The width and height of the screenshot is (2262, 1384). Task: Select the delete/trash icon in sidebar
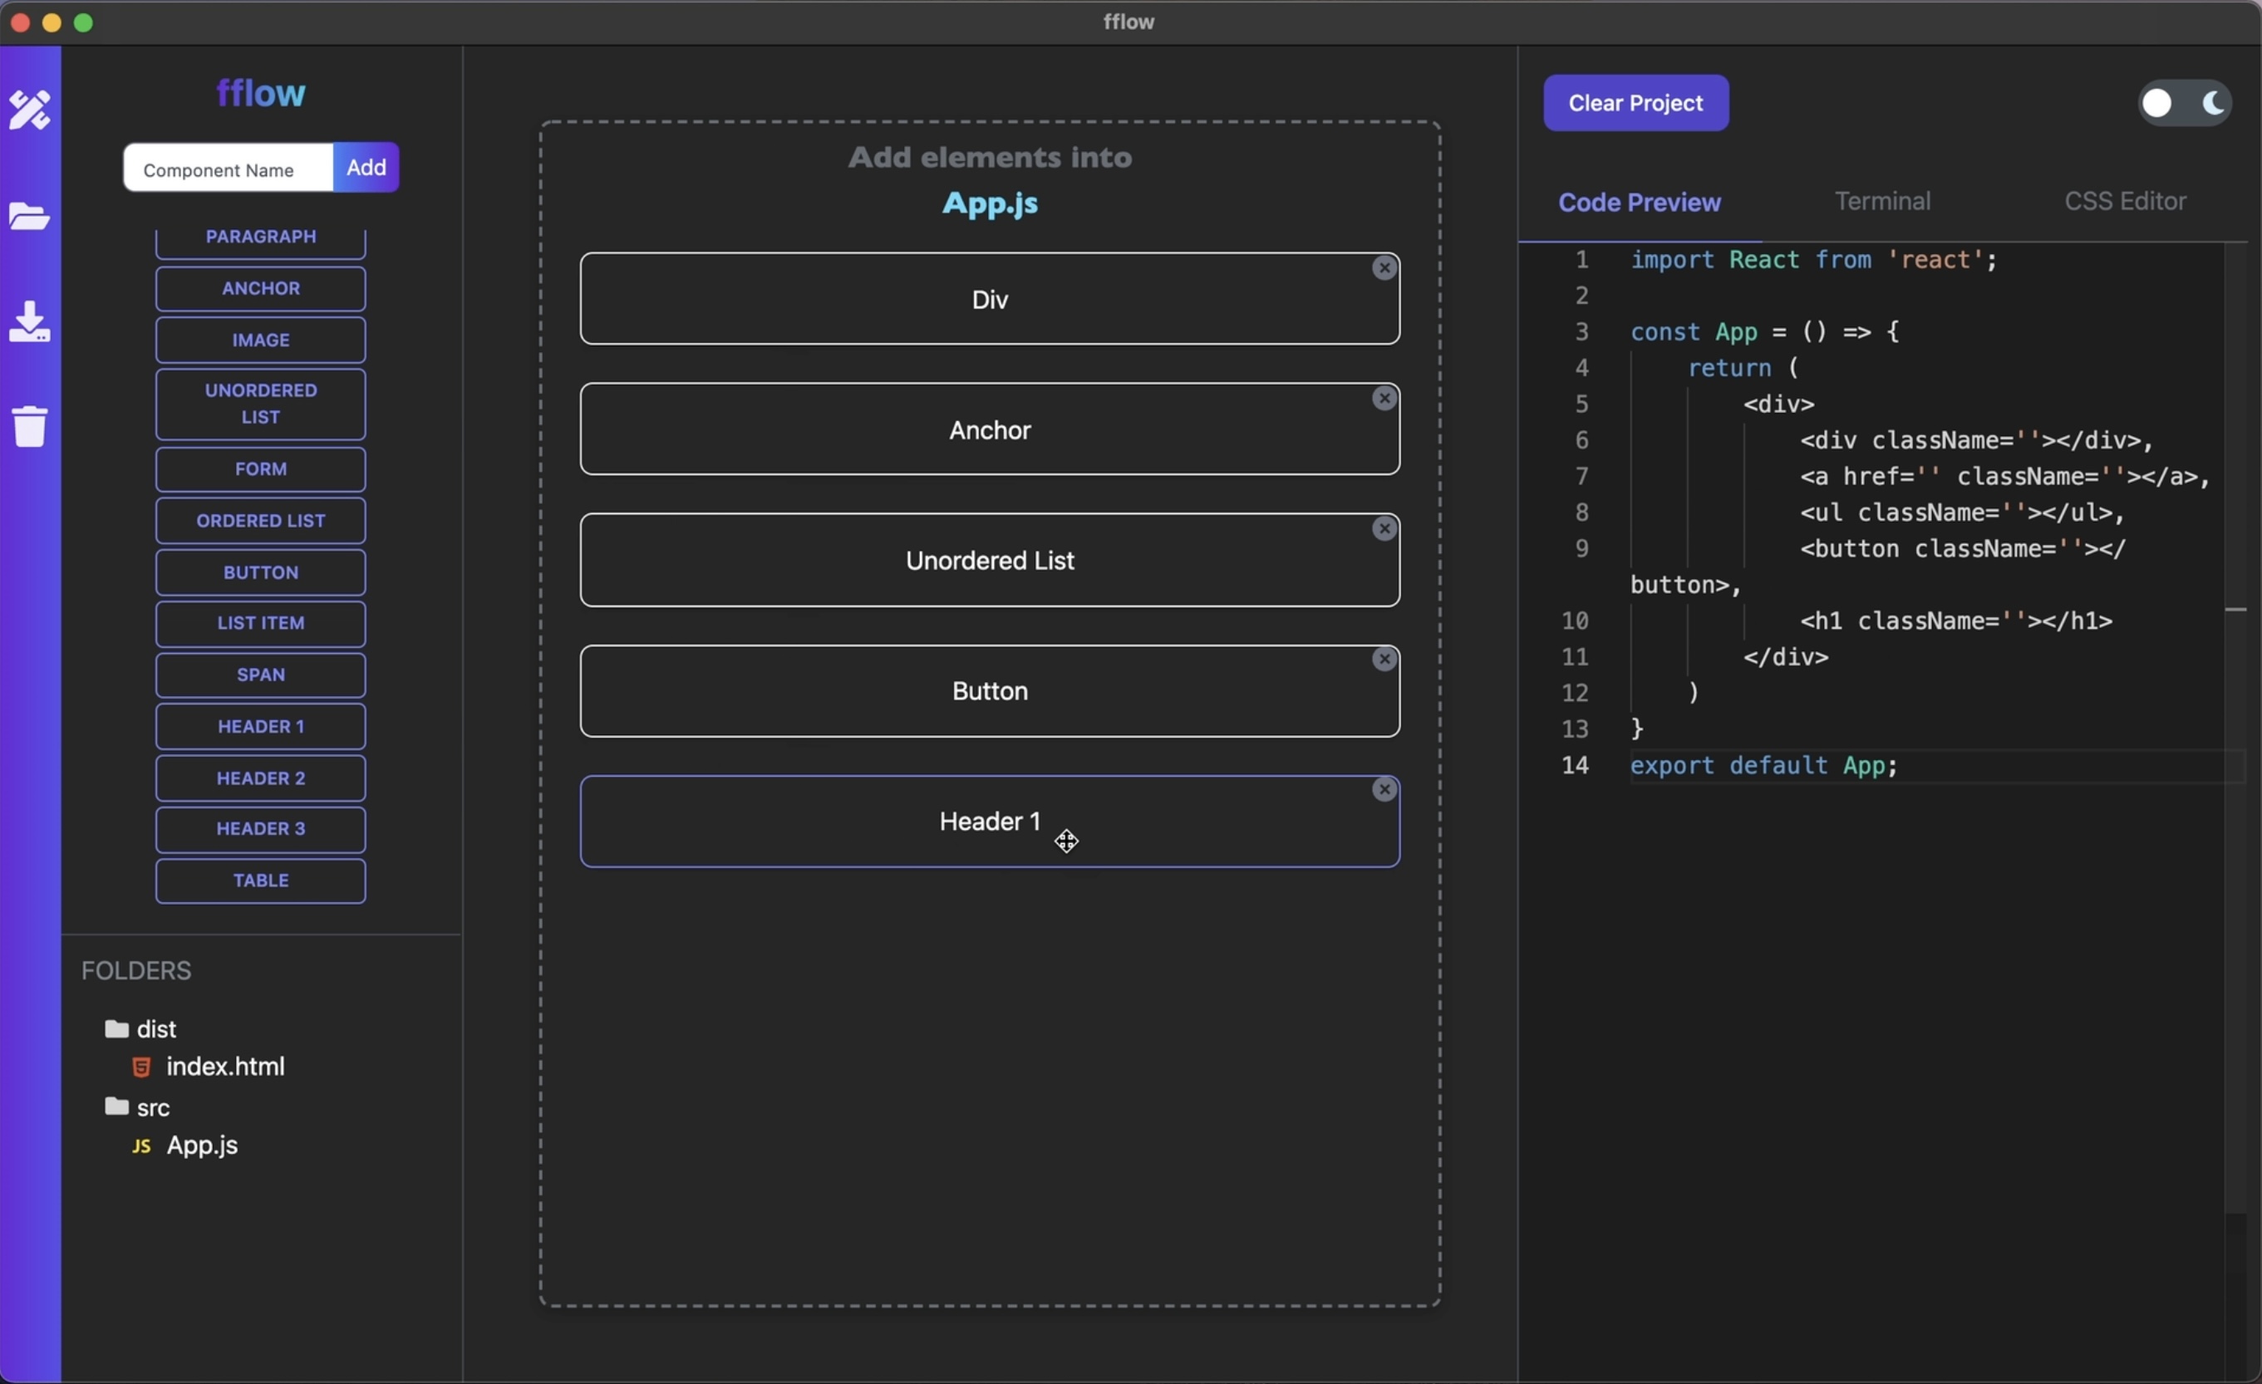[x=31, y=425]
